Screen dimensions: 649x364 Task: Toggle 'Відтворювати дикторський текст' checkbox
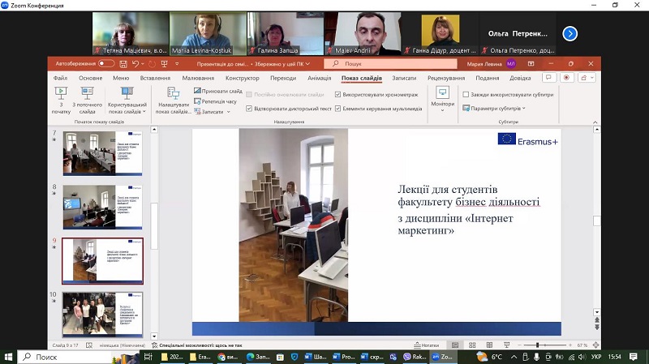point(248,108)
